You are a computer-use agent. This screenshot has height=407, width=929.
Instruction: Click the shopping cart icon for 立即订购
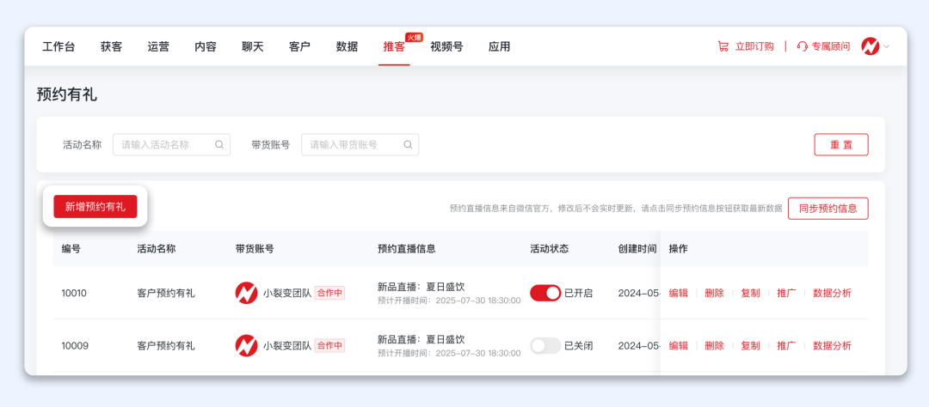[723, 46]
